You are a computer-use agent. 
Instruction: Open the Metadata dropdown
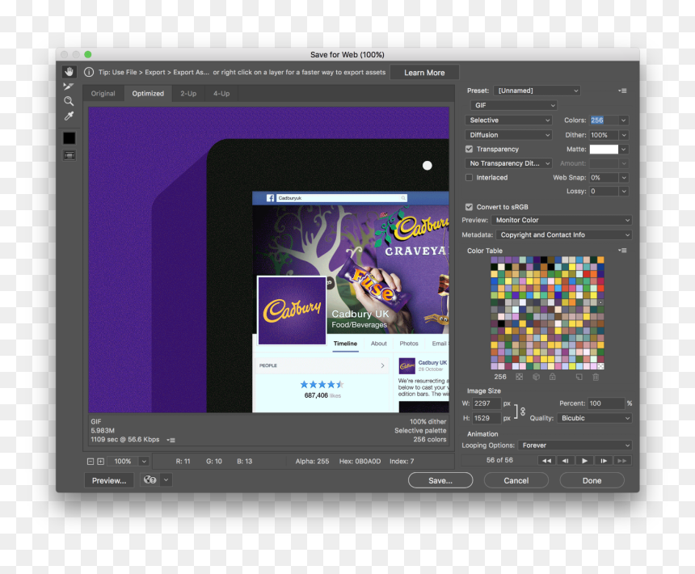[563, 235]
